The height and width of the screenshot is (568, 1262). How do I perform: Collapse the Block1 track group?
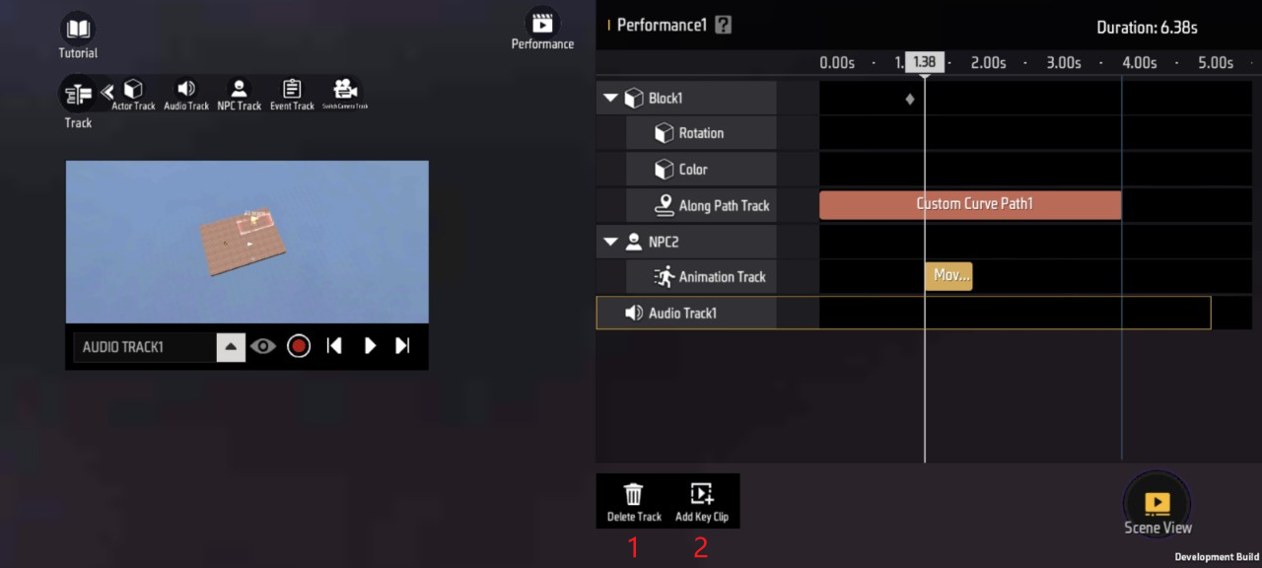(x=609, y=99)
